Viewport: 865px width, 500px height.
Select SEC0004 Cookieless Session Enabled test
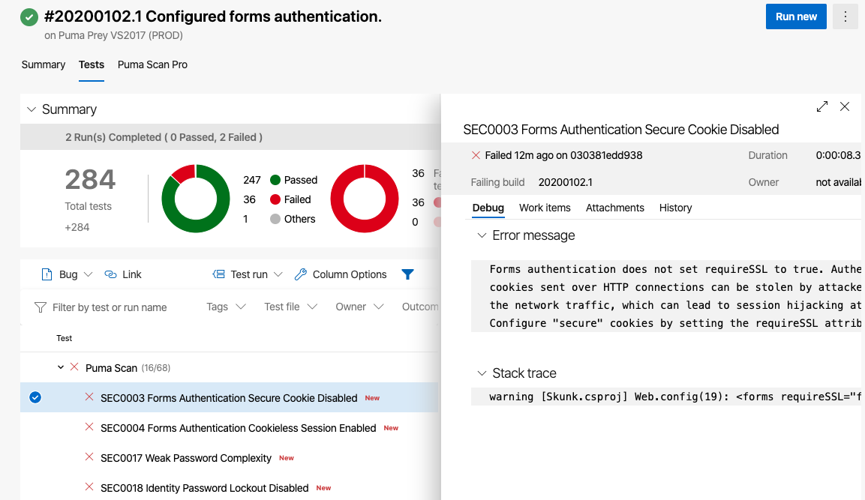[238, 428]
